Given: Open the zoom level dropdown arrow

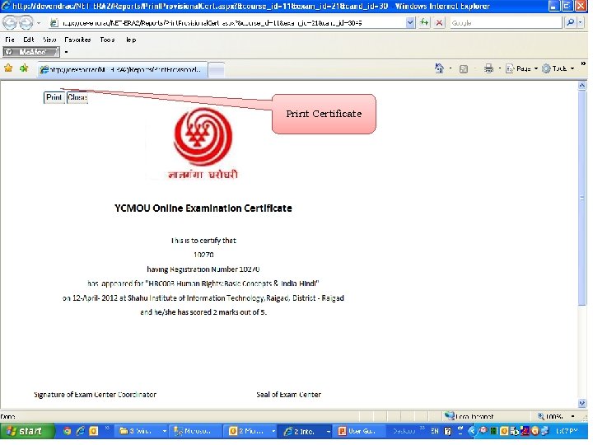Looking at the screenshot, I should coord(573,417).
